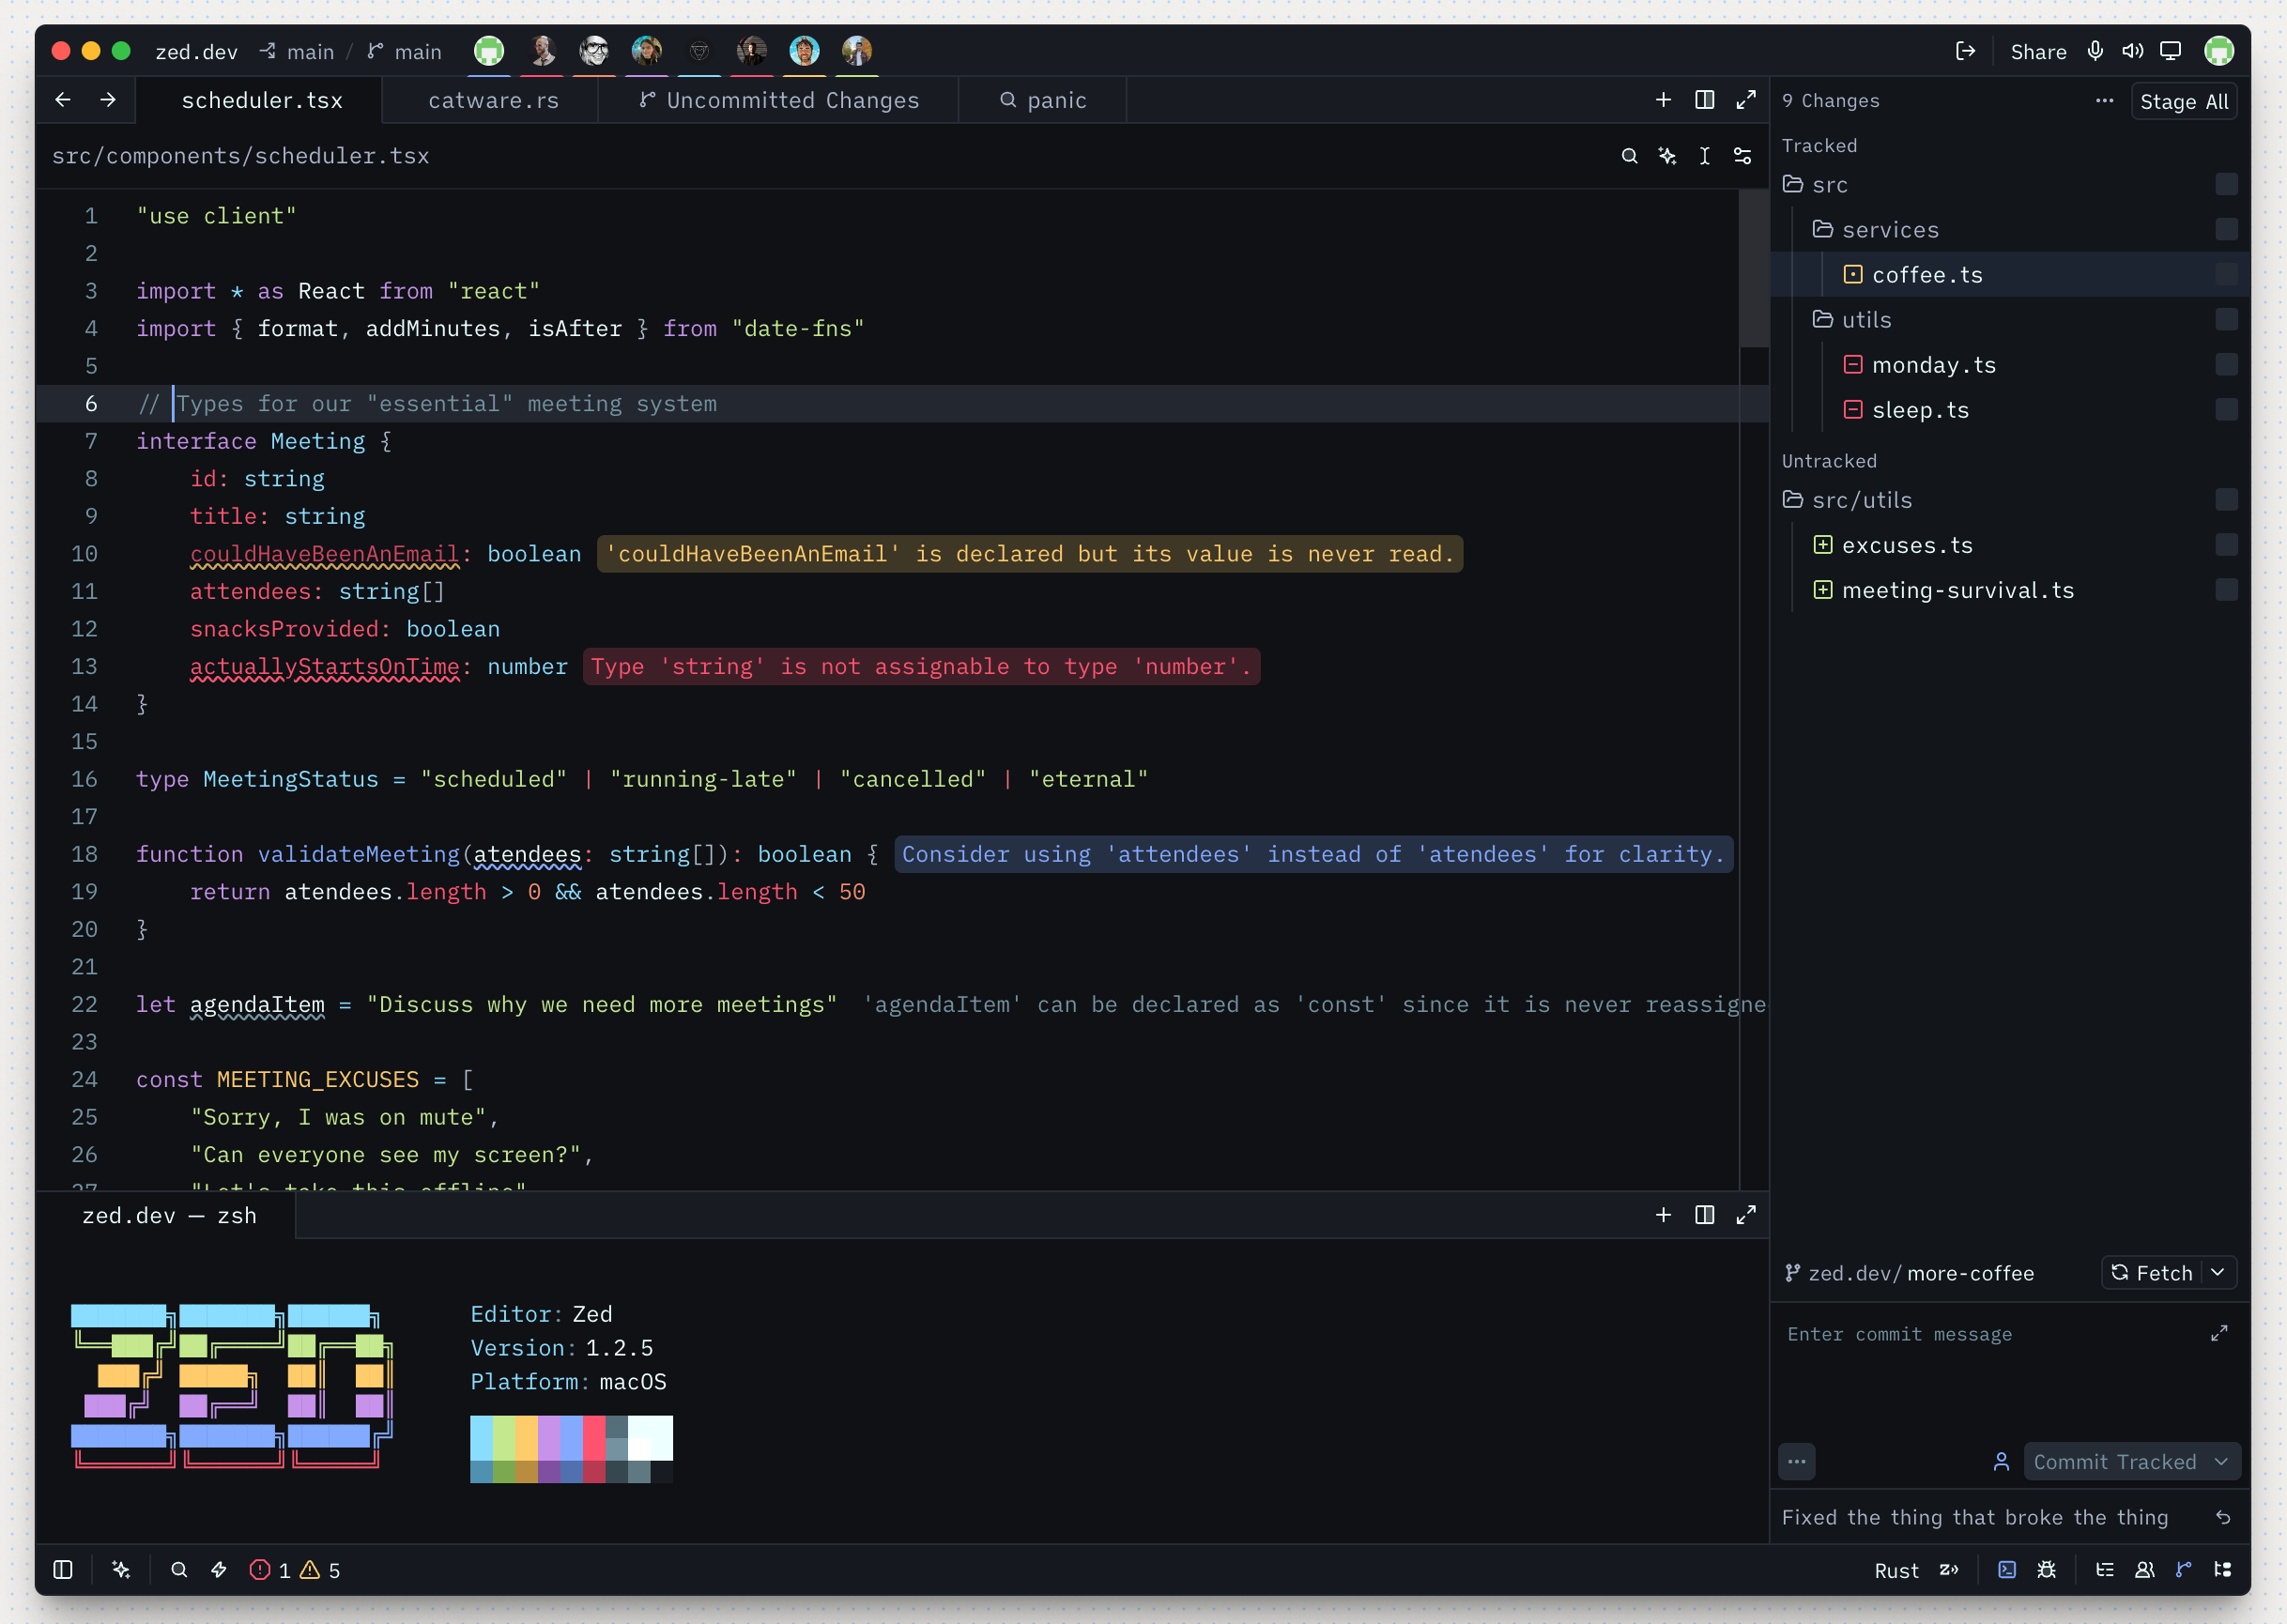The image size is (2287, 1624).
Task: Click the leave call icon beside Share
Action: coord(1965,51)
